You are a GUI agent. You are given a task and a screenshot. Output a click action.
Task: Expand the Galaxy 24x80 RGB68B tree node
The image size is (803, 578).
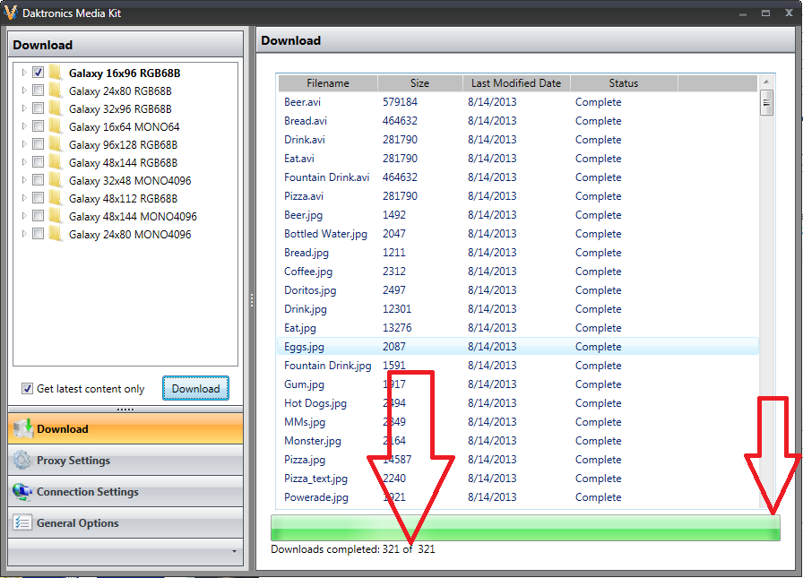click(22, 91)
